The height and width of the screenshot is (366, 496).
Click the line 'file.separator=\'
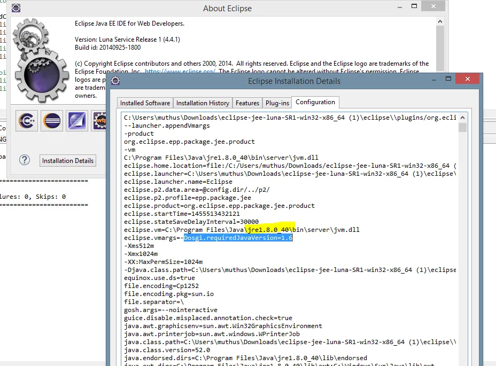[154, 302]
